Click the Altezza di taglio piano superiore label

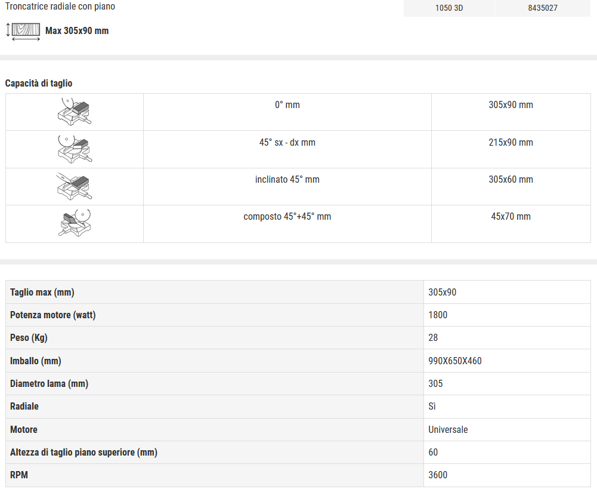83,453
